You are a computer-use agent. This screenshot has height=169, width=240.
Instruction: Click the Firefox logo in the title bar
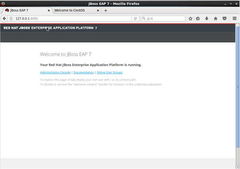click(x=3, y=4)
